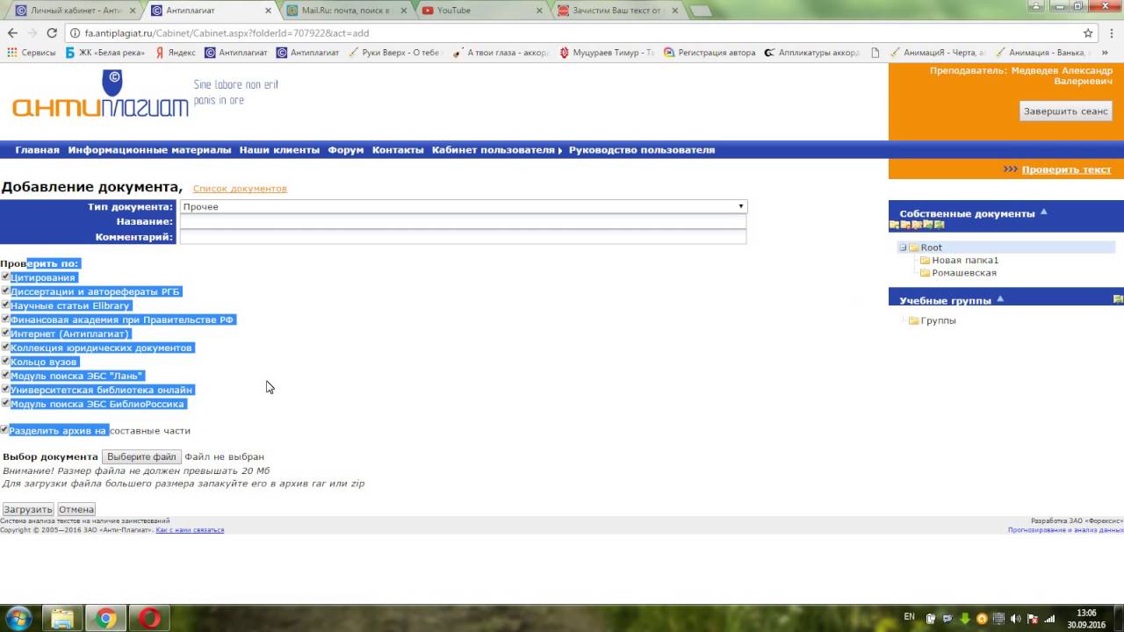
Task: Click the icon right of Учебные группы header
Action: 1118,299
